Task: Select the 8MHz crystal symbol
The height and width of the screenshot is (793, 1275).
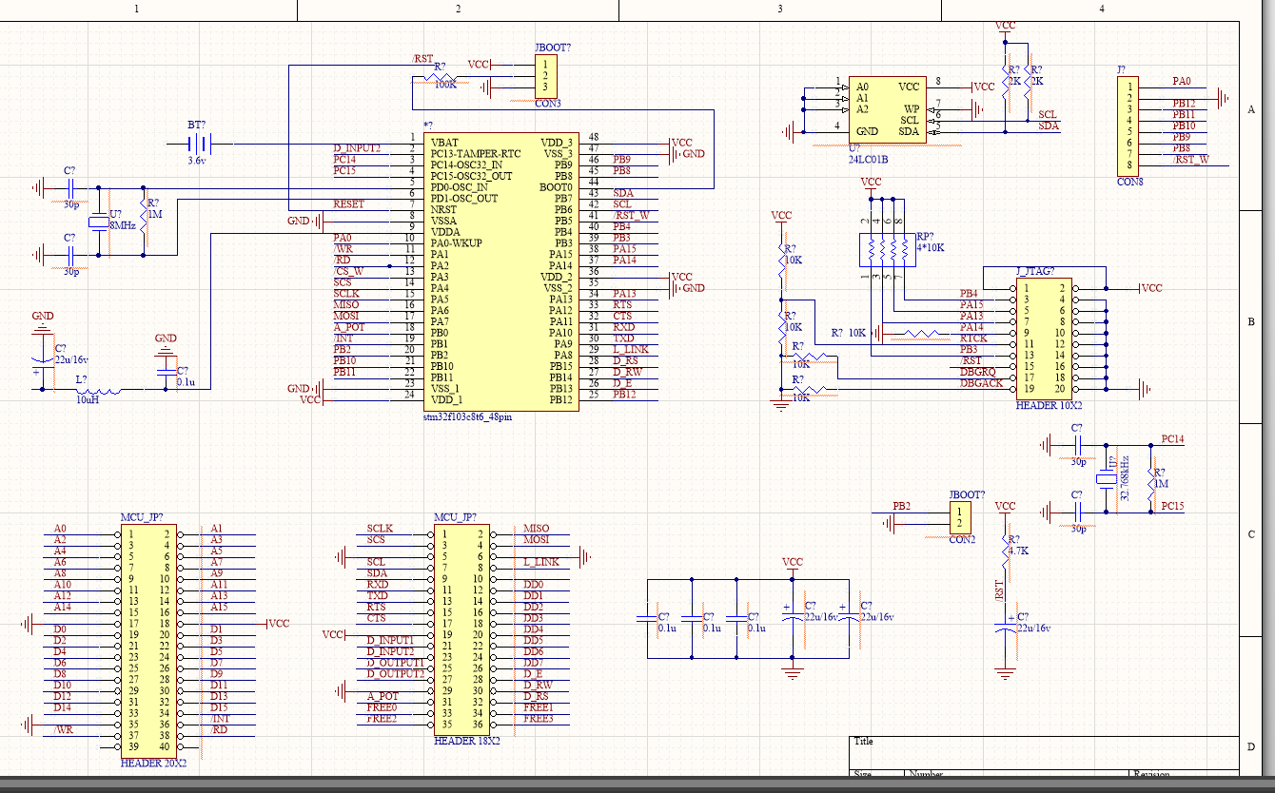Action: point(99,222)
